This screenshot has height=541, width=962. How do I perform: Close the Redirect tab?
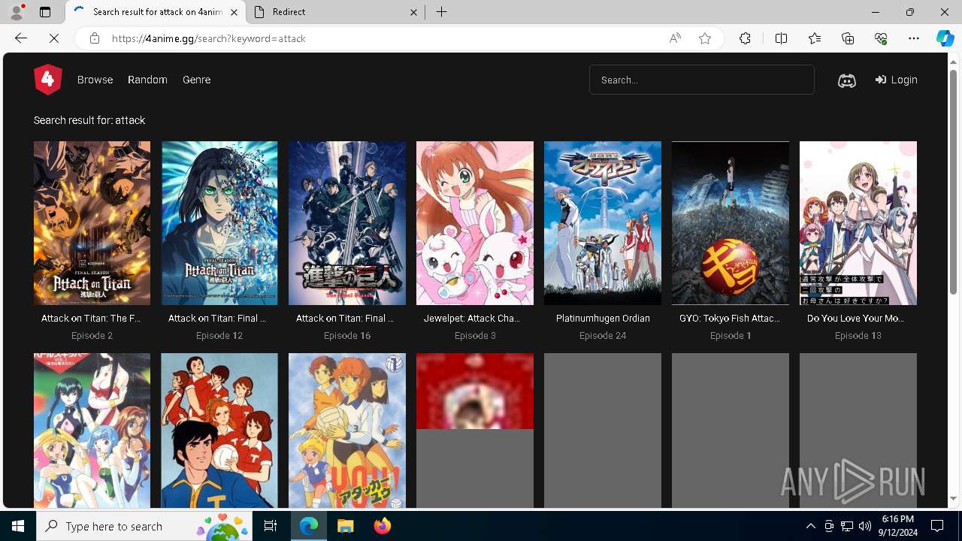pos(413,12)
